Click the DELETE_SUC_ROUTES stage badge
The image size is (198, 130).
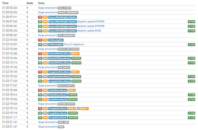point(69,49)
